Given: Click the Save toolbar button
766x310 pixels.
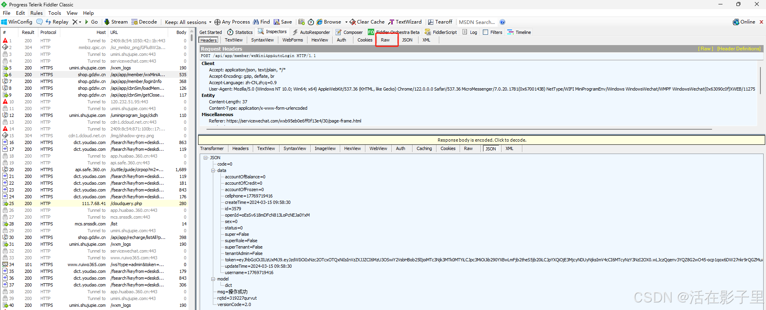Looking at the screenshot, I should click(283, 22).
